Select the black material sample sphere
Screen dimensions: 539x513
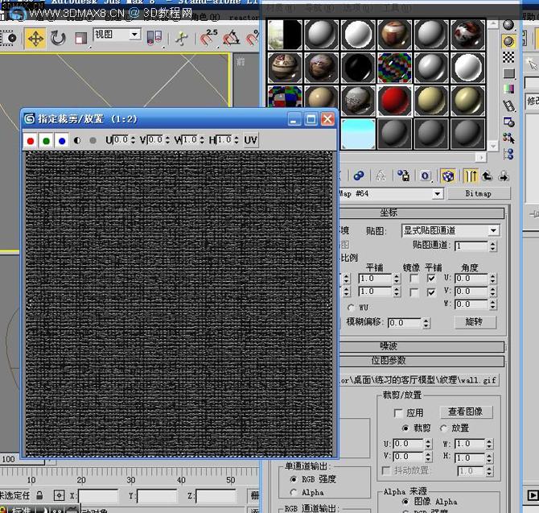357,68
